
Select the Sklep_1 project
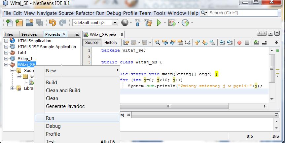[x=25, y=59]
